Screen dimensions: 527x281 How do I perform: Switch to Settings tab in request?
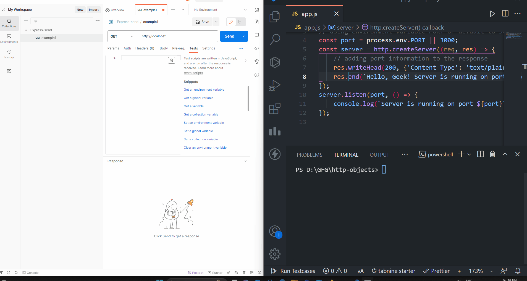[209, 48]
